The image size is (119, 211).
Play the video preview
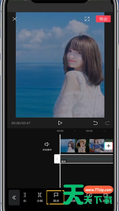click(60, 123)
